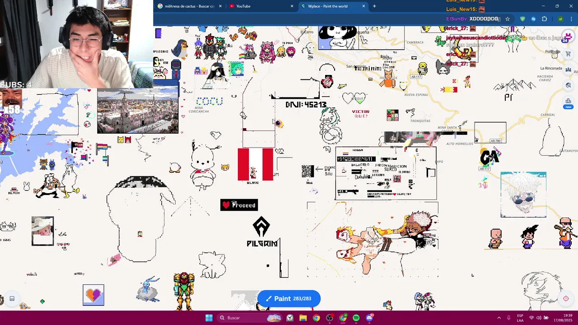Click the volume speaker tray icon
The image size is (578, 325).
pyautogui.click(x=539, y=318)
